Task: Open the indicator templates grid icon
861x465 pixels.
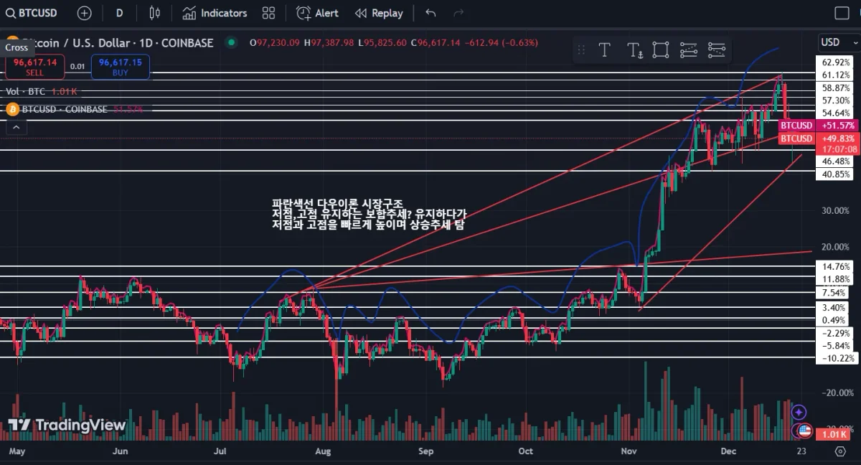Action: coord(269,13)
